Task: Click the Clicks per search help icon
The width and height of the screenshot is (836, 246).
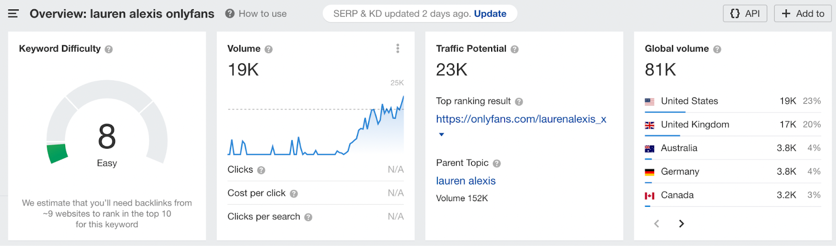Action: (x=308, y=217)
